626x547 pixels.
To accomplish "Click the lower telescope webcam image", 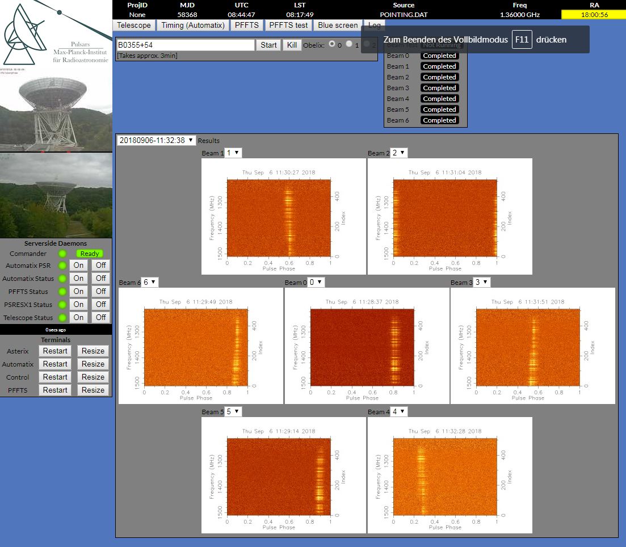I will (56, 195).
